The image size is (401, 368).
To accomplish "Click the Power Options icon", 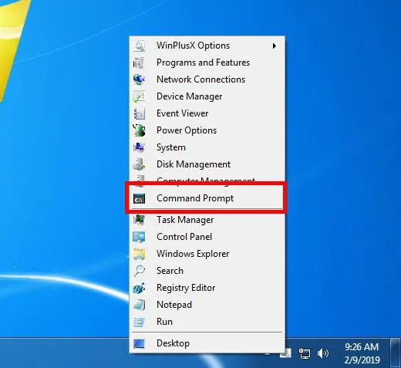I will [x=139, y=130].
